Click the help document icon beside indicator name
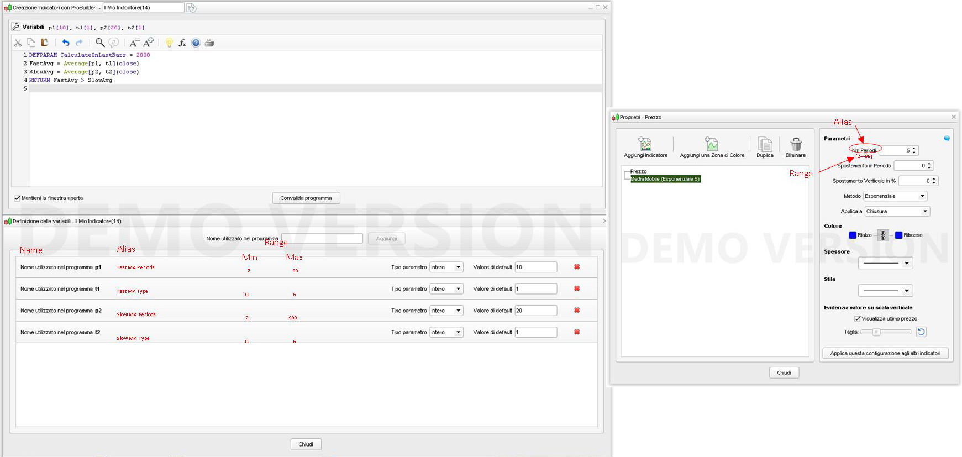 [x=191, y=8]
